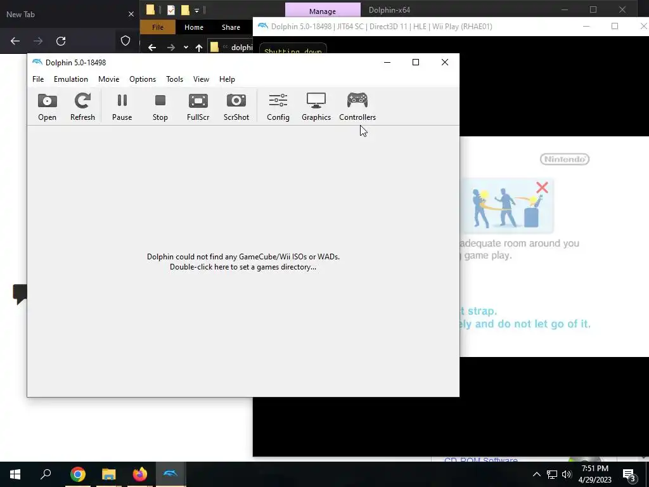
Task: Refresh the Dolphin game list
Action: click(82, 107)
